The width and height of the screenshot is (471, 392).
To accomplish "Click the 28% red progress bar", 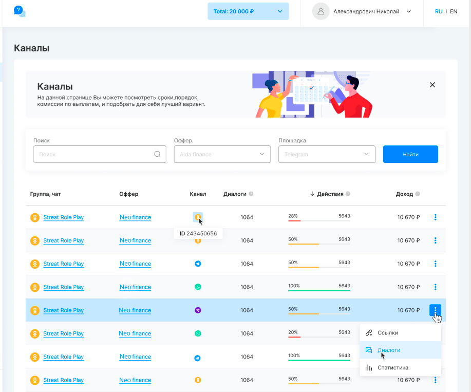I will click(x=294, y=221).
